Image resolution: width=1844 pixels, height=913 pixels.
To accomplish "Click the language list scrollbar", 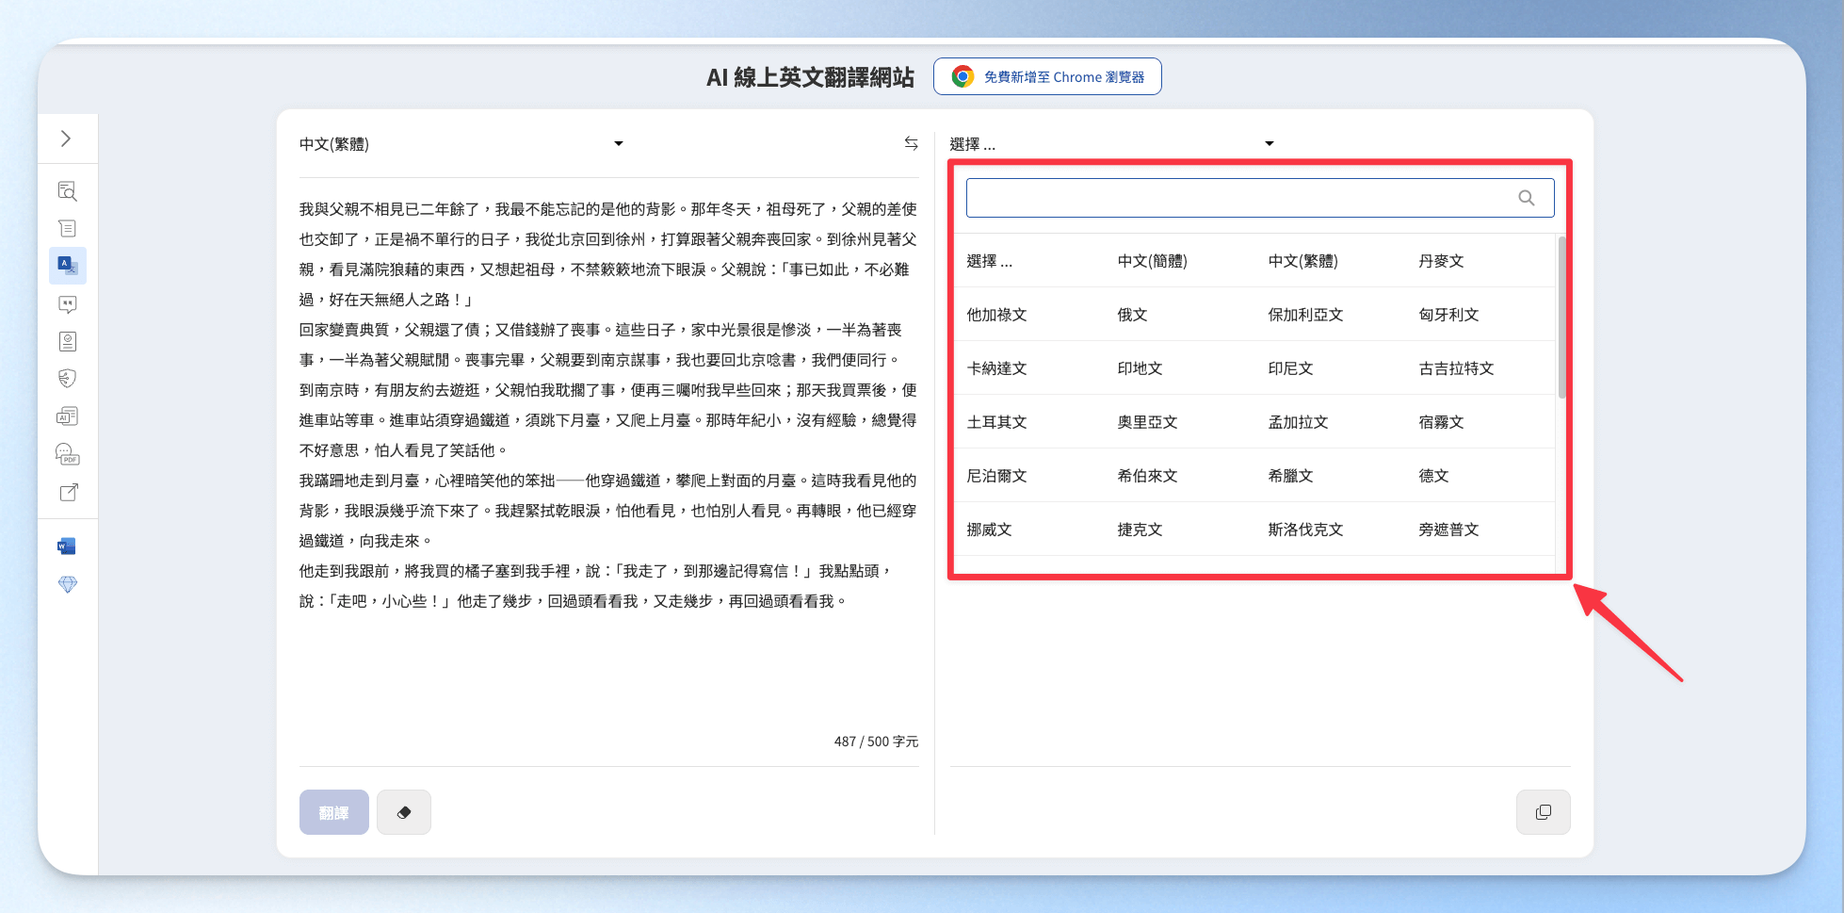I will coord(1561,320).
